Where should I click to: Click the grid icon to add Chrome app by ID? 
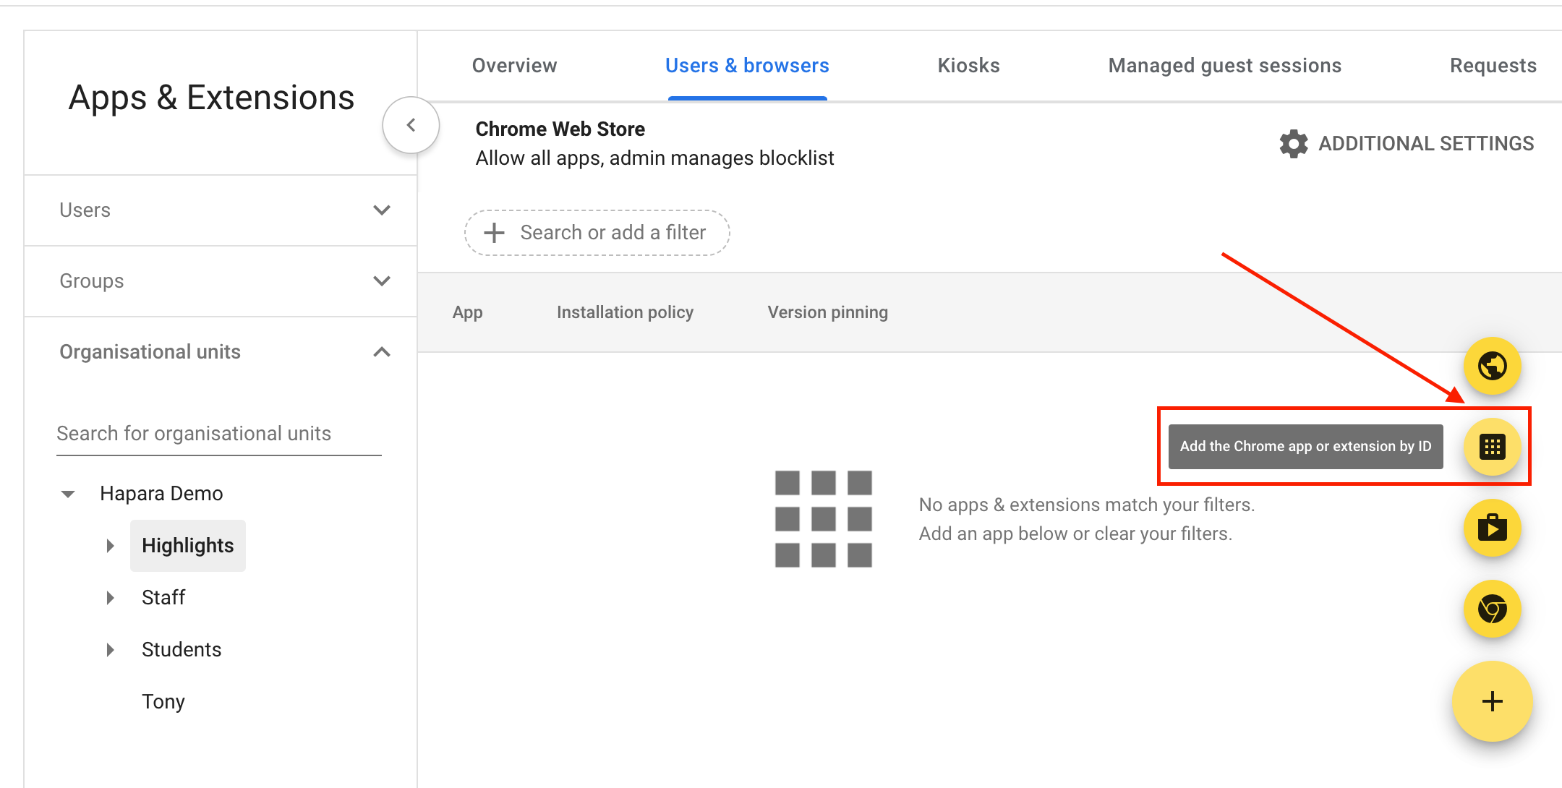pyautogui.click(x=1492, y=447)
